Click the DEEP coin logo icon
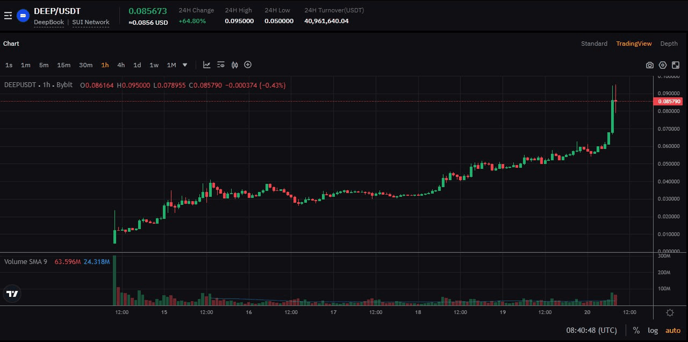This screenshot has width=688, height=342. click(23, 16)
